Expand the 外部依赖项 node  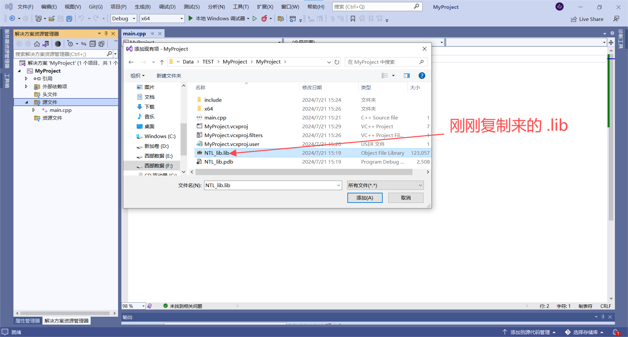[26, 86]
